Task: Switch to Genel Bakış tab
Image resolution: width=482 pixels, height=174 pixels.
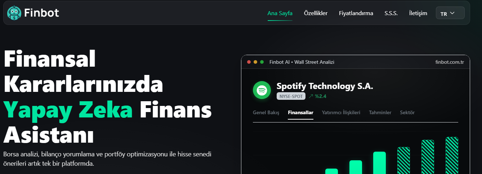Action: pyautogui.click(x=266, y=112)
